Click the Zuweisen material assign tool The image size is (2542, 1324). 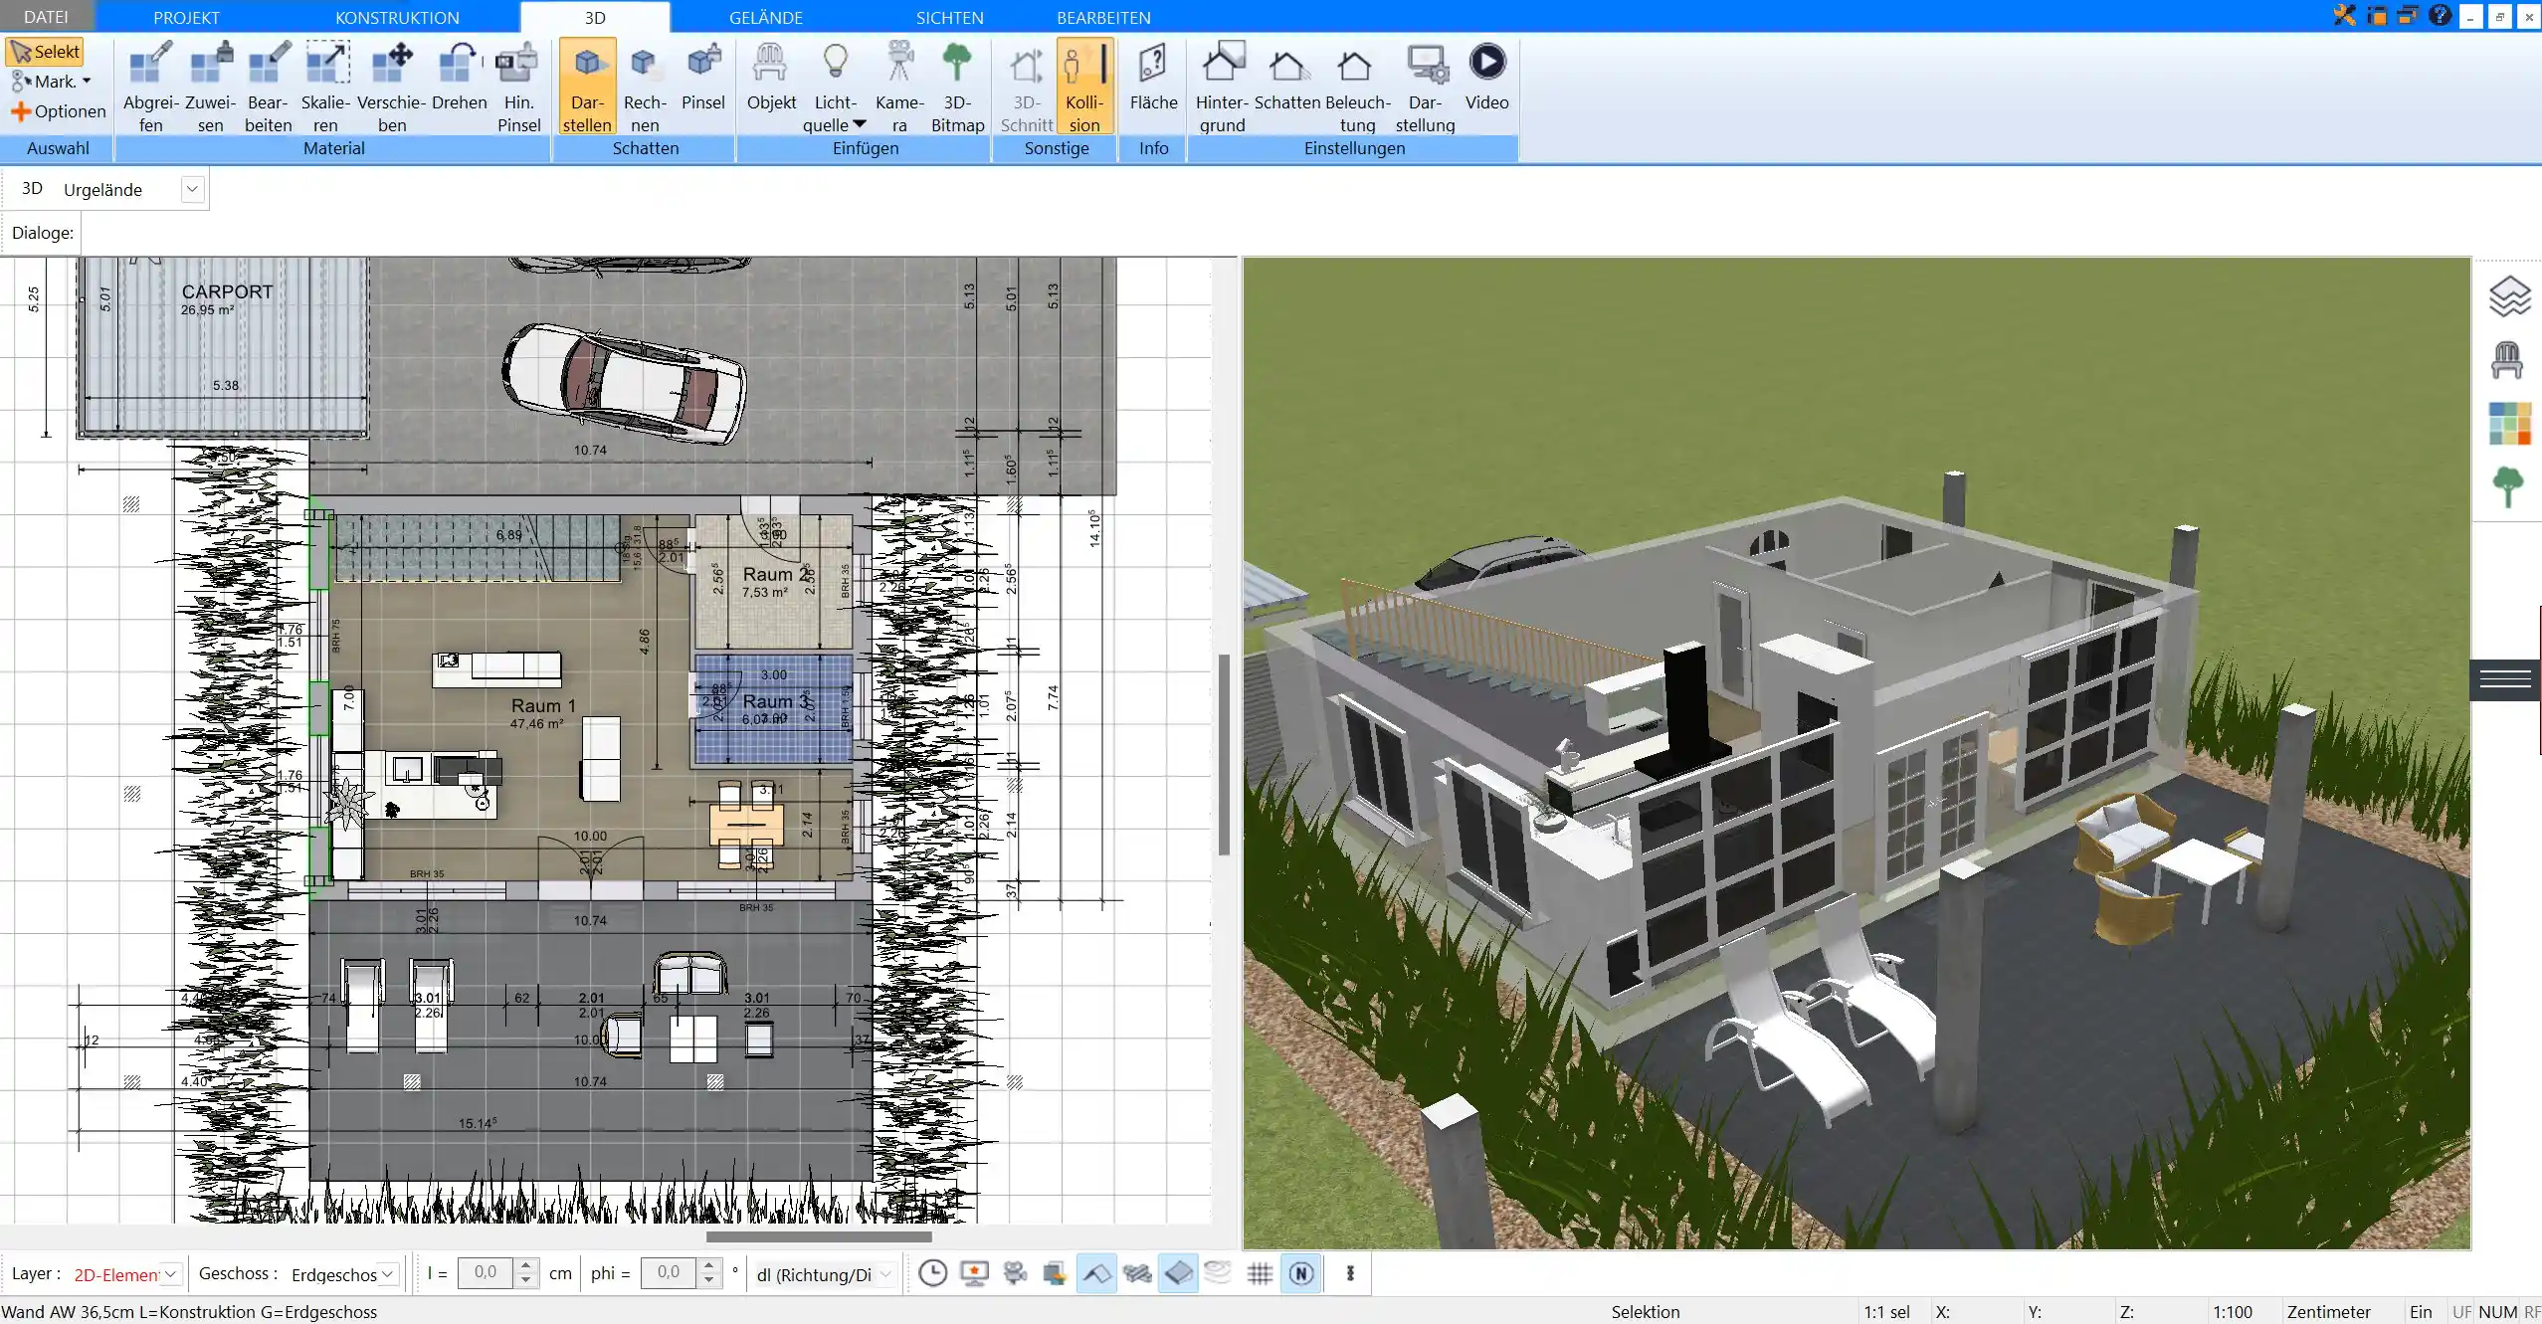pyautogui.click(x=210, y=87)
